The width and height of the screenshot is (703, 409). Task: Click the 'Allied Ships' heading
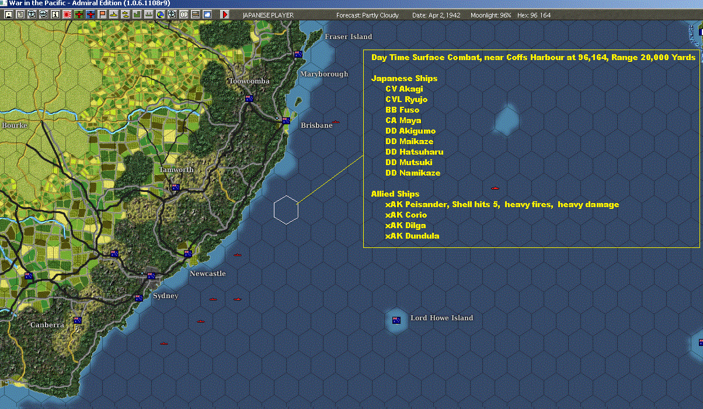point(395,194)
